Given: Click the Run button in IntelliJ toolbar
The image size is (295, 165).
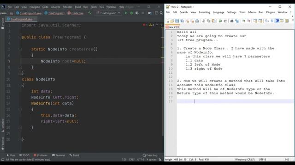Looking at the screenshot, I should coord(126,13).
